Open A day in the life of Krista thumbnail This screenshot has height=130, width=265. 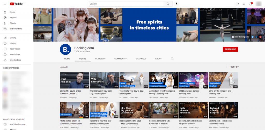click(x=134, y=80)
